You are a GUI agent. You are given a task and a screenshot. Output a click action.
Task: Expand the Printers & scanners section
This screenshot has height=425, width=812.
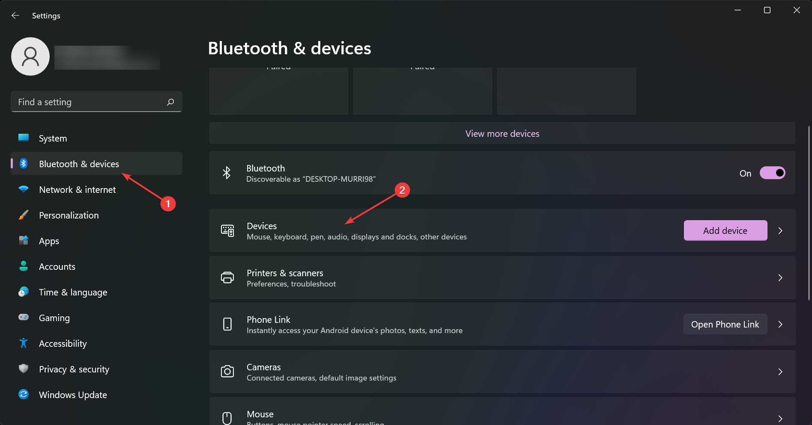click(780, 277)
